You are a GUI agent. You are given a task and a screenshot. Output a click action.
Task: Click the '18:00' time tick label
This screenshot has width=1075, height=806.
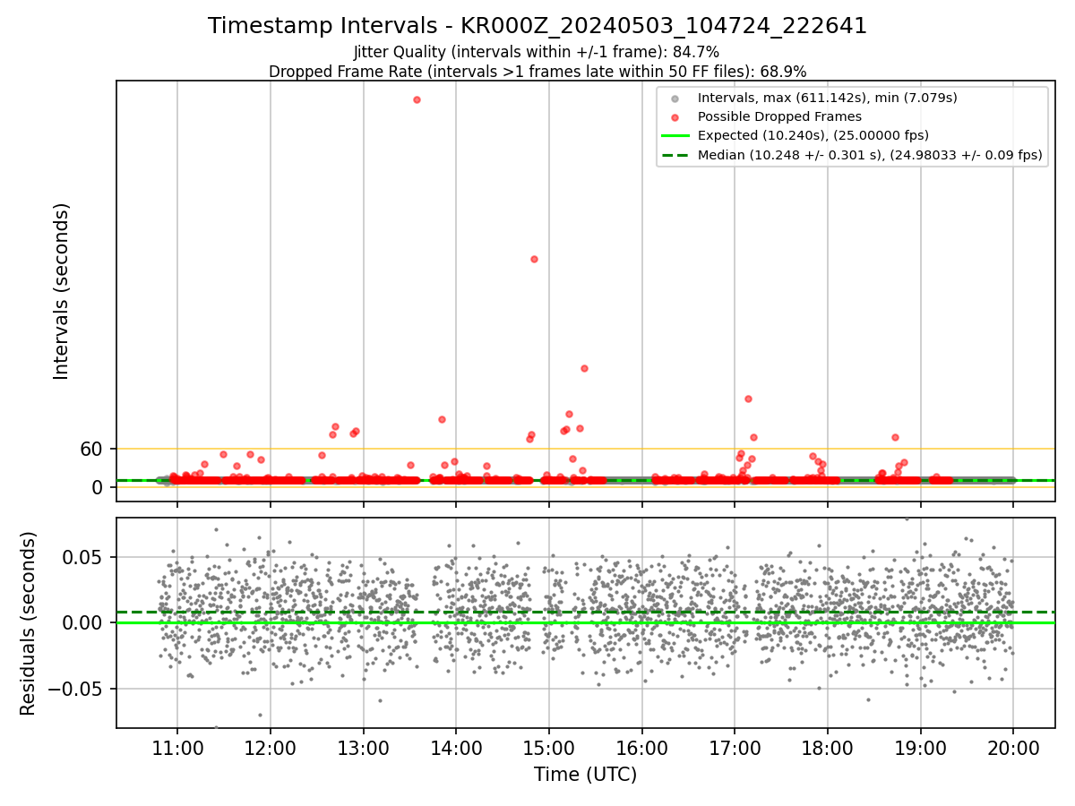[828, 747]
